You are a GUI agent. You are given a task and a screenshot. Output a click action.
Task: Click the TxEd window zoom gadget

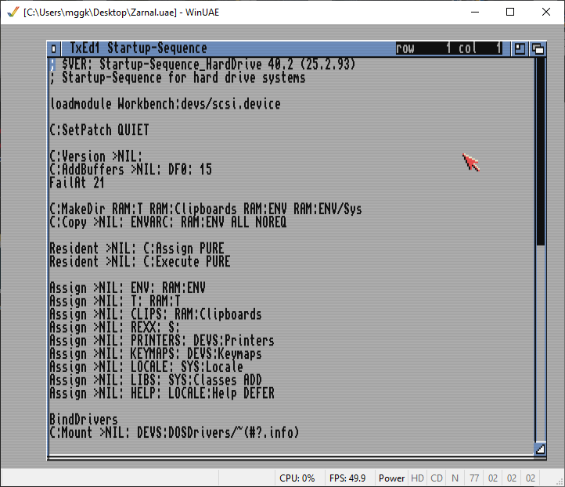(x=520, y=48)
